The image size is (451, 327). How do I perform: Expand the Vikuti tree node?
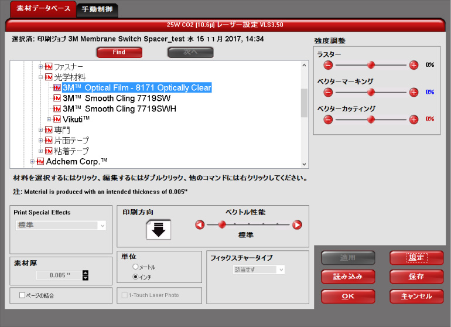(49, 119)
